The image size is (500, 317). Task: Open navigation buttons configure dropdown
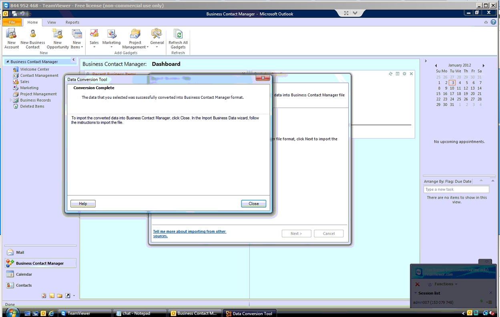pos(74,296)
